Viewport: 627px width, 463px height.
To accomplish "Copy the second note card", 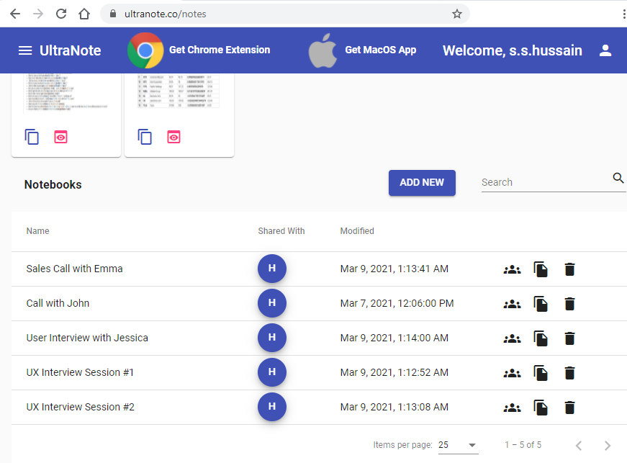I will pyautogui.click(x=145, y=137).
